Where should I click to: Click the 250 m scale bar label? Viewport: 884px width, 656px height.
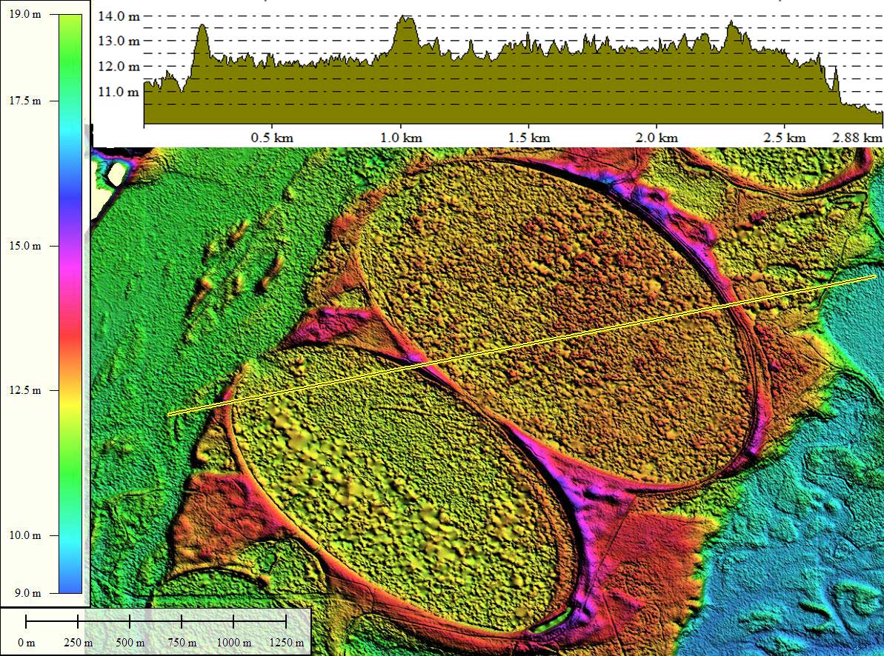79,643
